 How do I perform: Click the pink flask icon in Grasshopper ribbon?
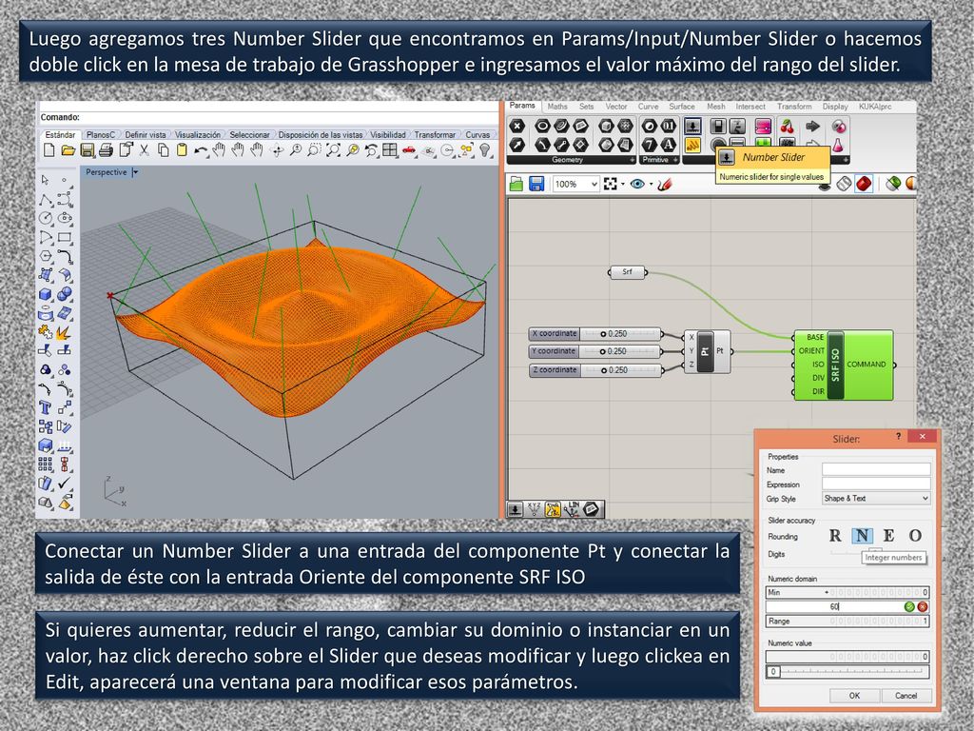coord(838,145)
